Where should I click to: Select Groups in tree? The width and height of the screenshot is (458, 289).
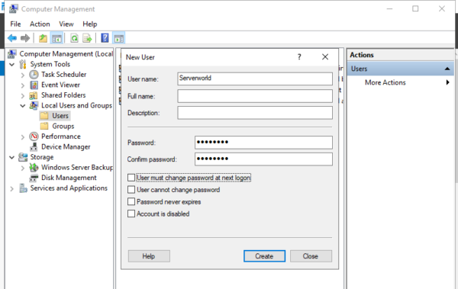coord(63,126)
